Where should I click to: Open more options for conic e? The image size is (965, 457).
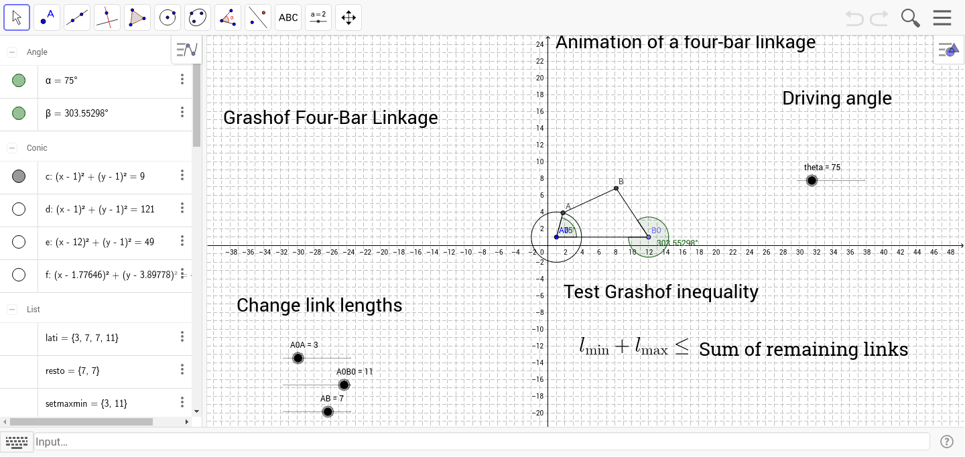pyautogui.click(x=182, y=241)
